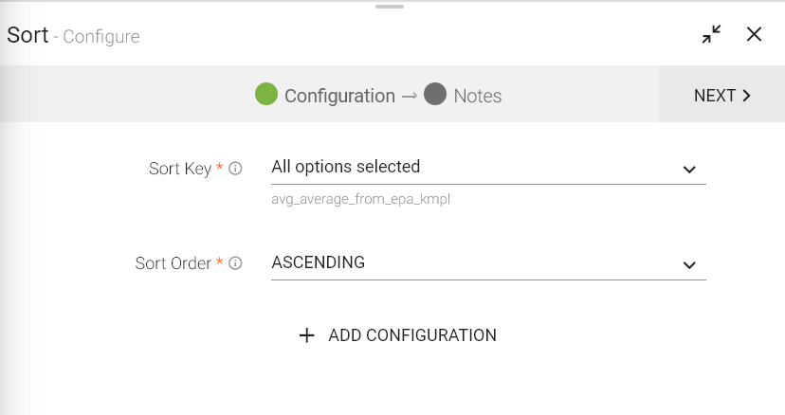Click the Sort Key info icon
The width and height of the screenshot is (785, 415).
click(x=236, y=169)
